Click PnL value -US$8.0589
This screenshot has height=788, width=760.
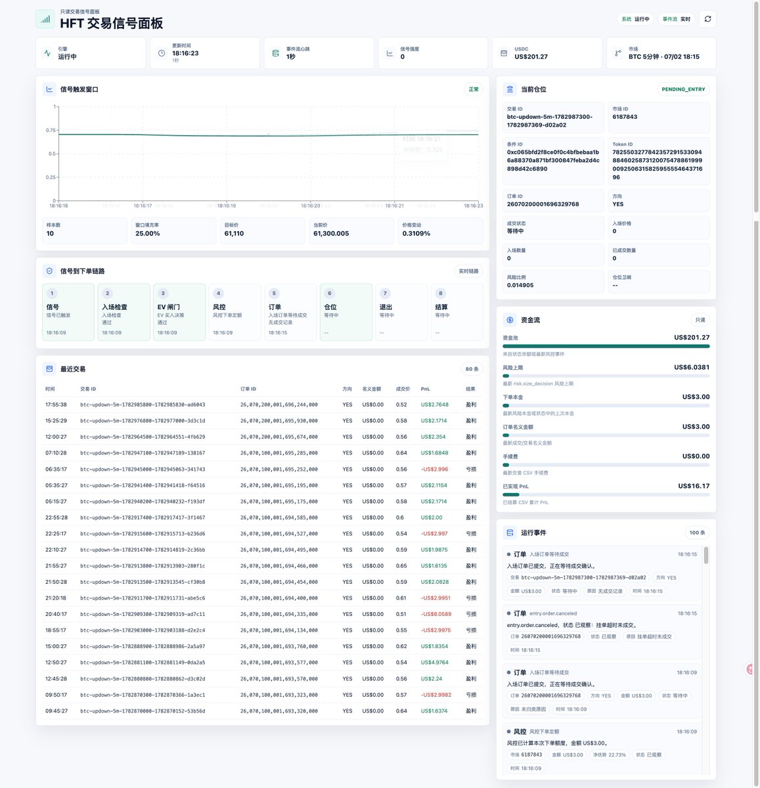click(436, 615)
